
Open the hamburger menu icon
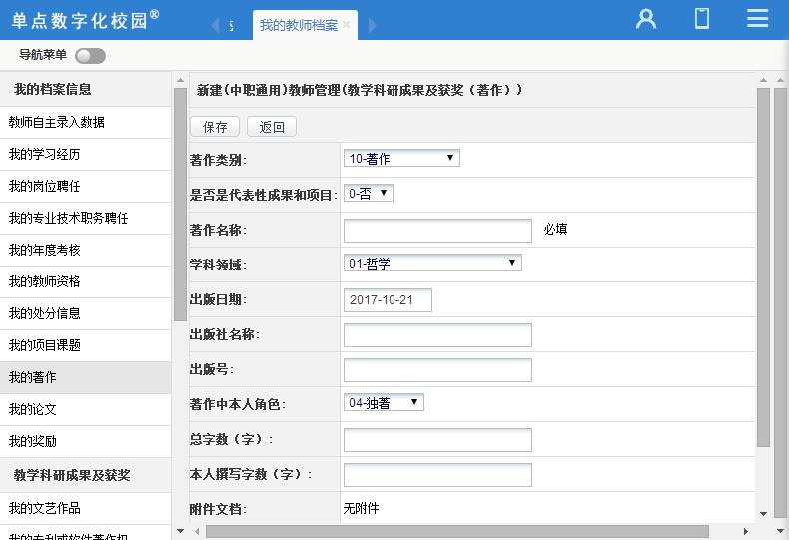pos(757,19)
